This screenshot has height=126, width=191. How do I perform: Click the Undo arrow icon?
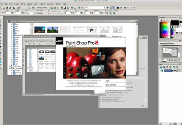22,8
